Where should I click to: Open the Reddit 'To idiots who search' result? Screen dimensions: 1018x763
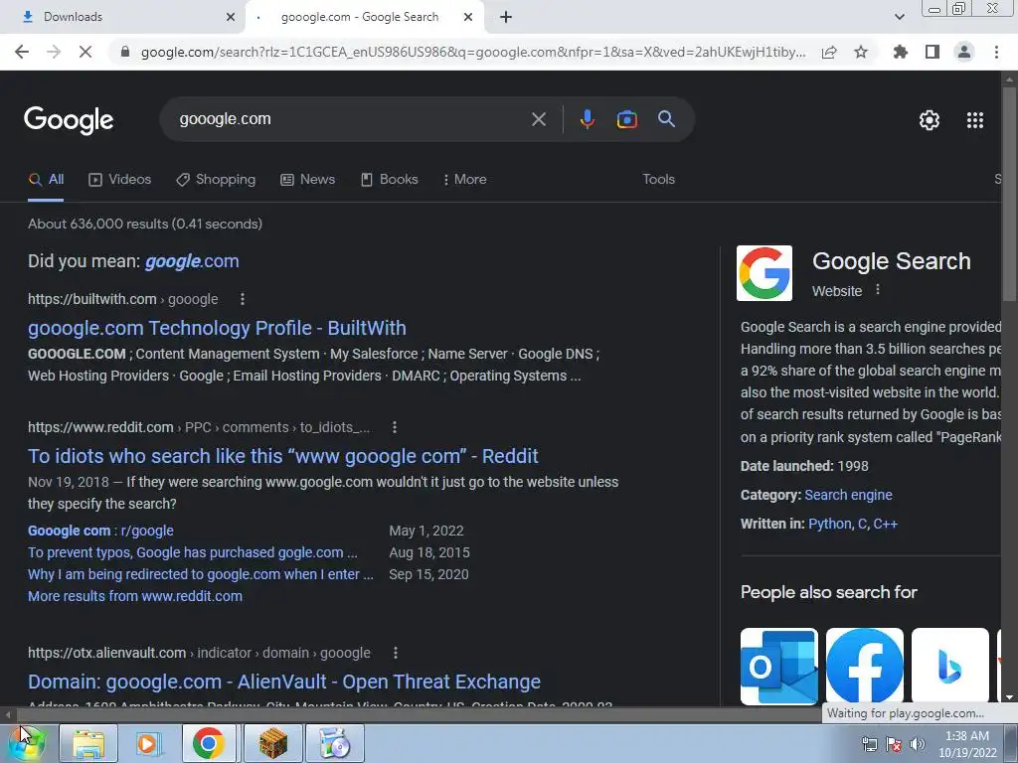point(283,457)
